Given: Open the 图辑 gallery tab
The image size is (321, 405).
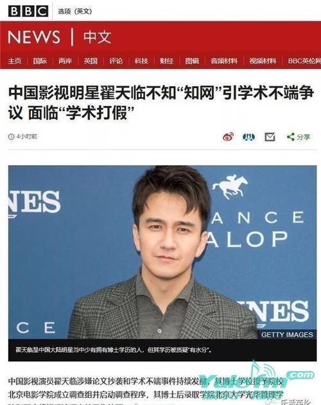Looking at the screenshot, I should [x=192, y=61].
